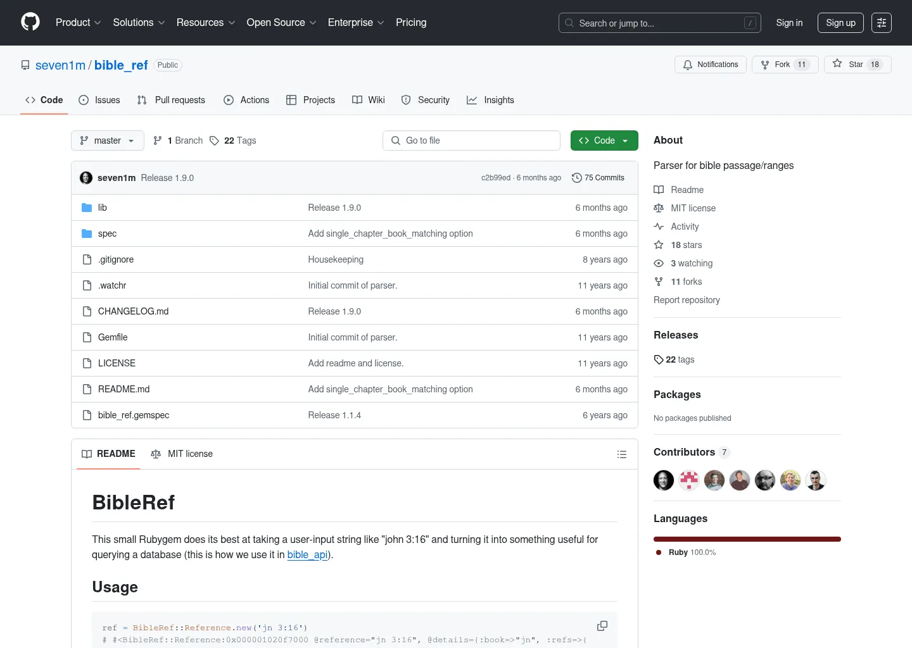Click 'Release 1.1.4' commit message
Screen dimensions: 912x648
(x=334, y=415)
